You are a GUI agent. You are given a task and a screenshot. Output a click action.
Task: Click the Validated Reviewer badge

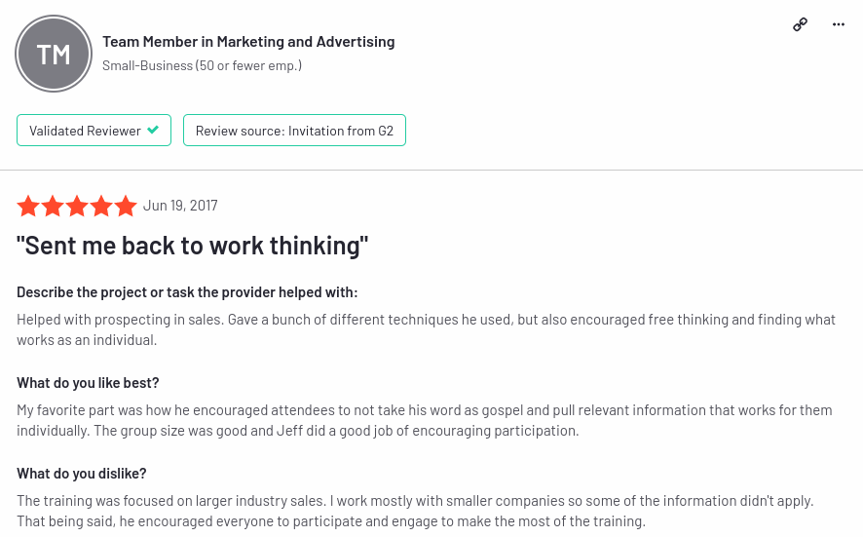pyautogui.click(x=94, y=130)
